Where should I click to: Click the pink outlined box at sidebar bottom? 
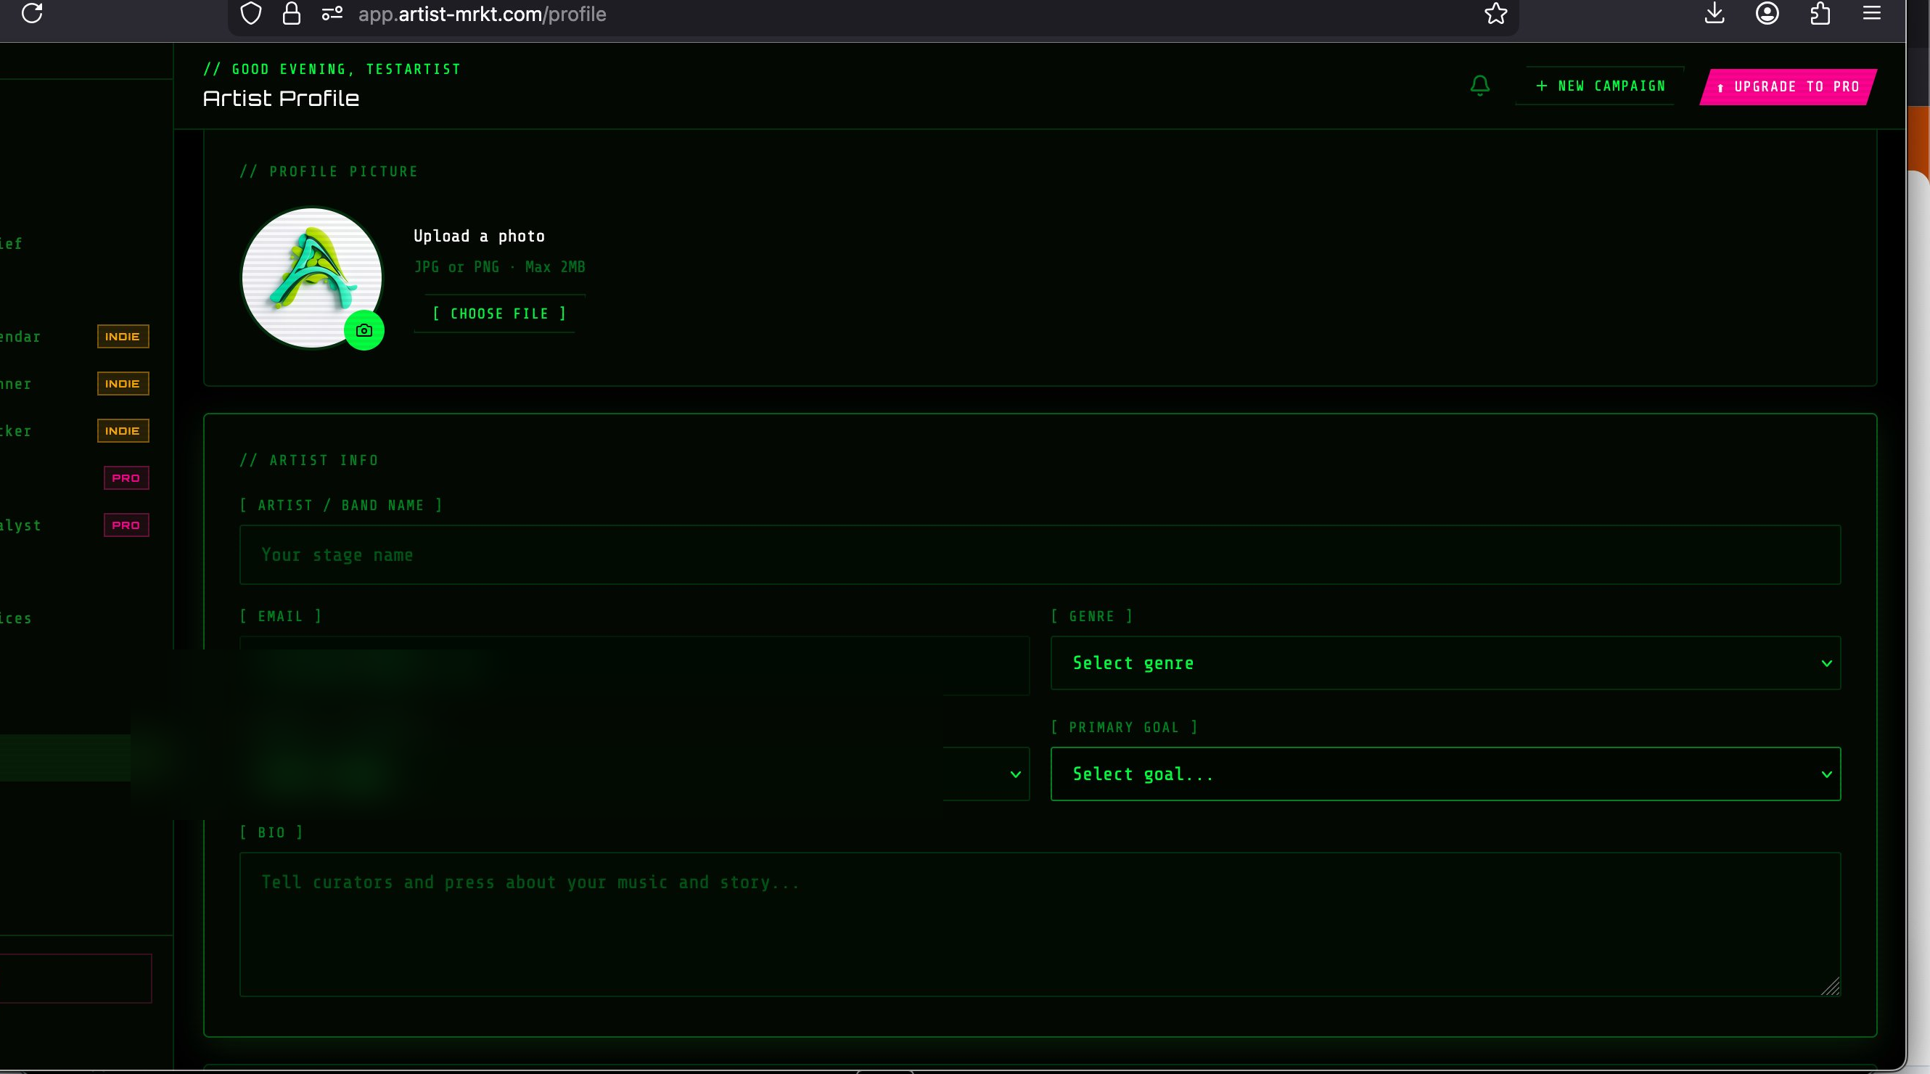click(75, 978)
